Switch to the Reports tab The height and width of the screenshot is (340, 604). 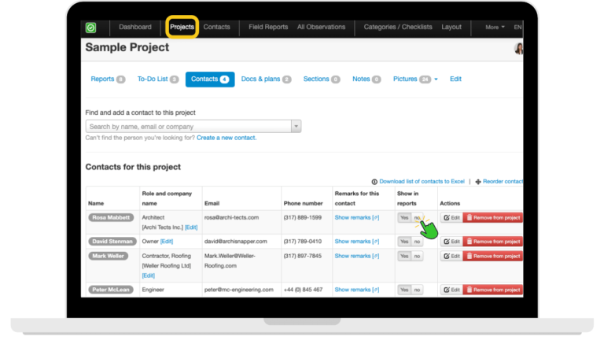108,79
